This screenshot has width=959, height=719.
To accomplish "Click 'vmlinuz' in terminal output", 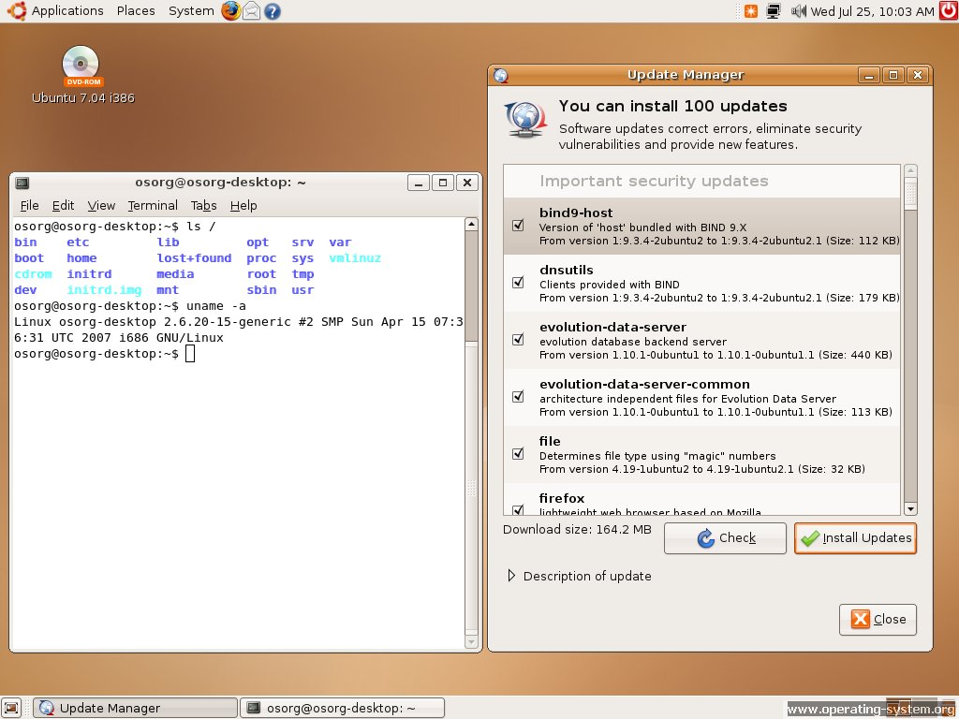I will tap(355, 258).
